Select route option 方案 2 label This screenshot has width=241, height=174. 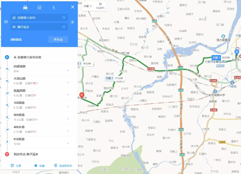click(109, 78)
